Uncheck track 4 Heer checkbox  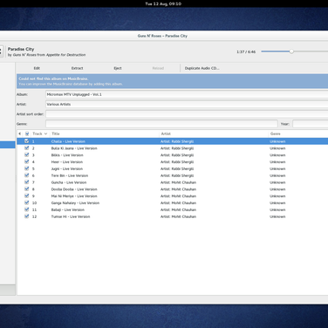(27, 161)
